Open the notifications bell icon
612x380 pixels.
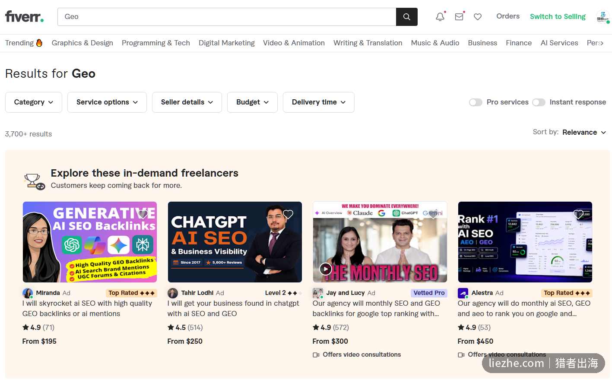click(440, 17)
